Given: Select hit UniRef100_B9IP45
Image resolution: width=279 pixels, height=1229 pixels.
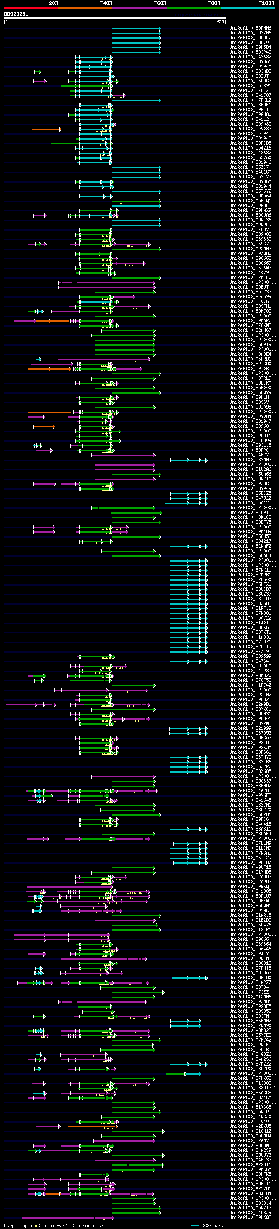Looking at the screenshot, I should (250, 52).
